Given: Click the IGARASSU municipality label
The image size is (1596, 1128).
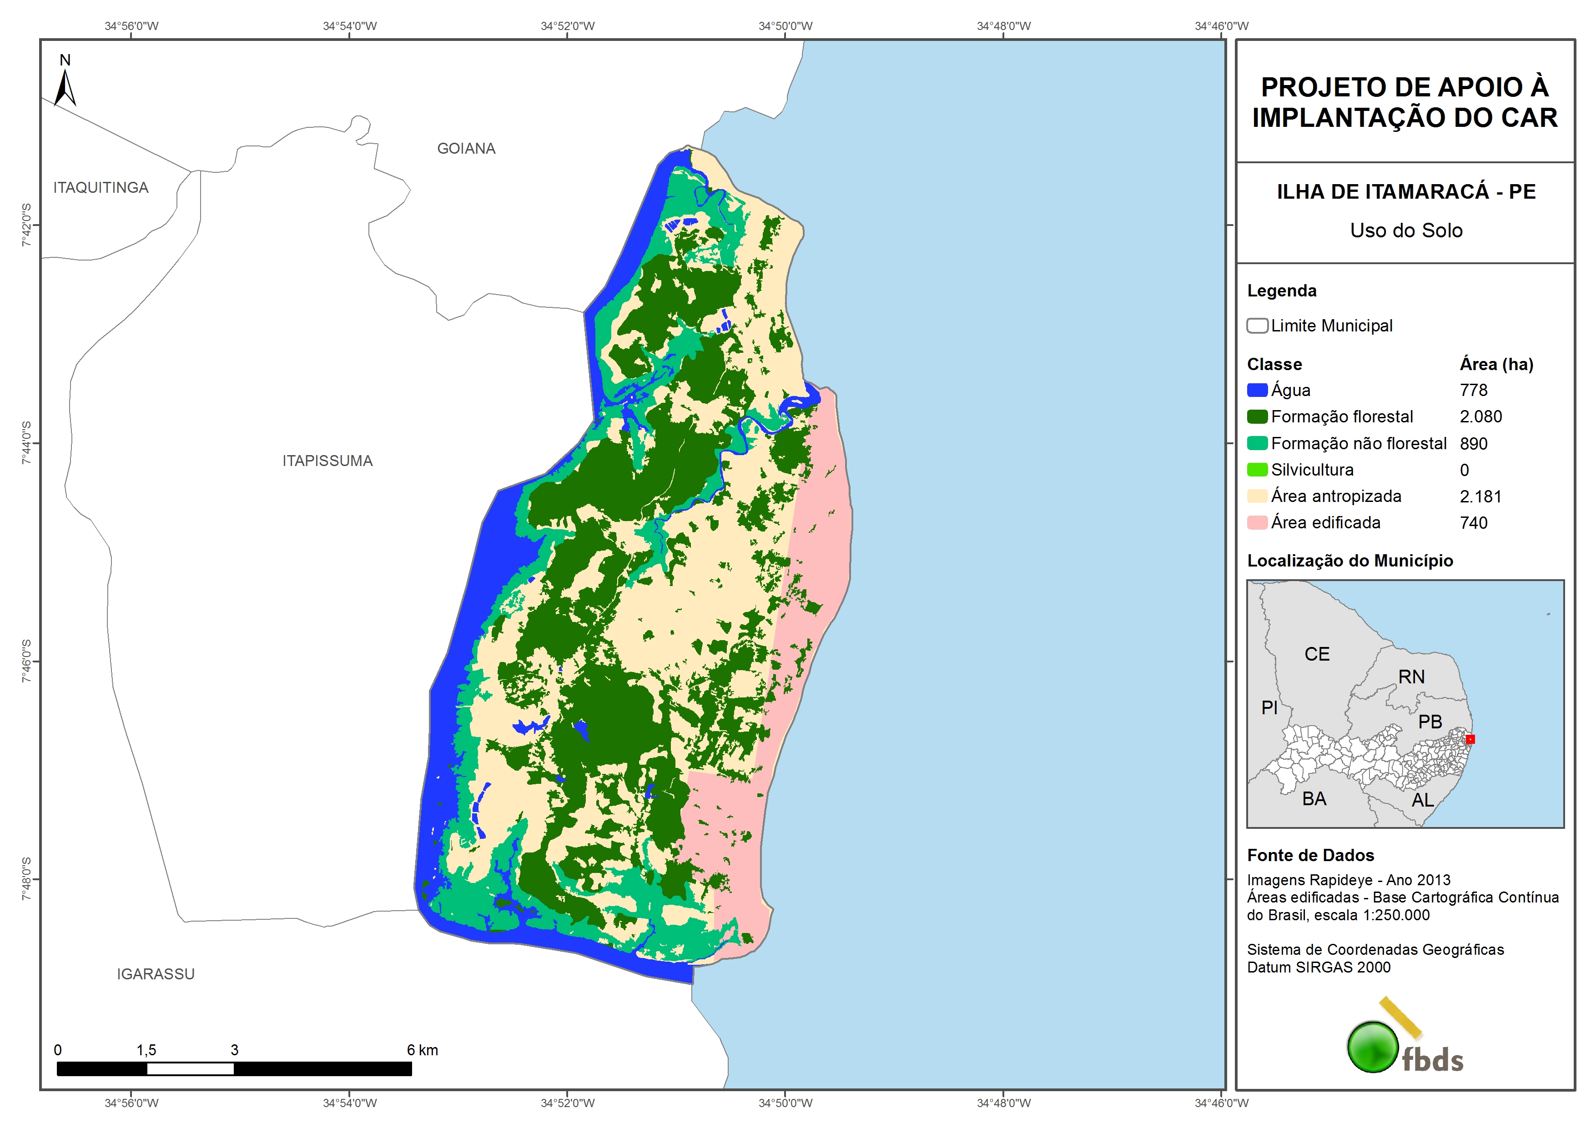Looking at the screenshot, I should [156, 974].
